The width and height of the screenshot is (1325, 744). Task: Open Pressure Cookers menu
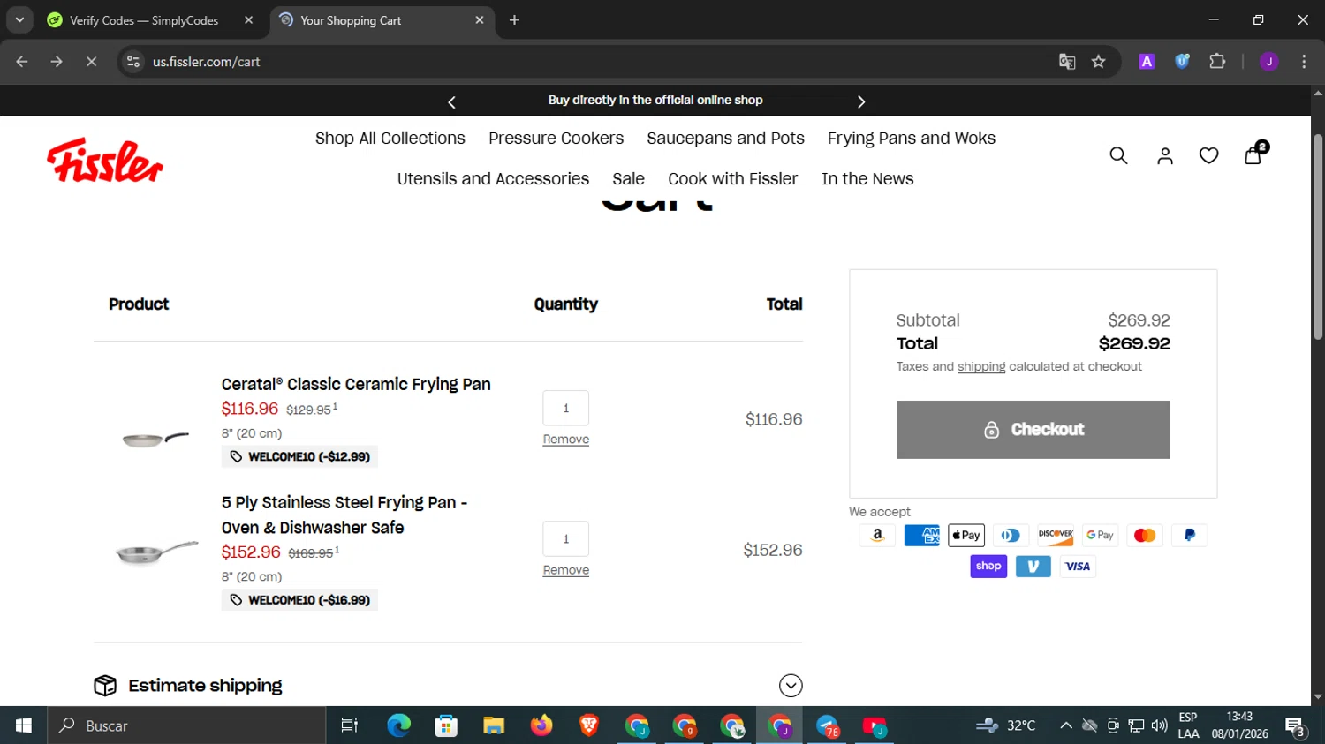[x=556, y=139]
